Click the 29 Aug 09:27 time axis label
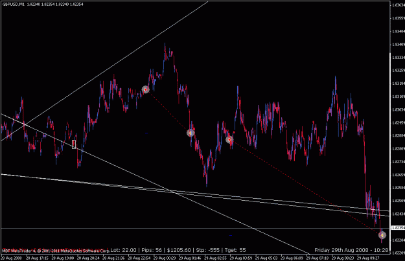The width and height of the screenshot is (405, 261). tap(368, 258)
